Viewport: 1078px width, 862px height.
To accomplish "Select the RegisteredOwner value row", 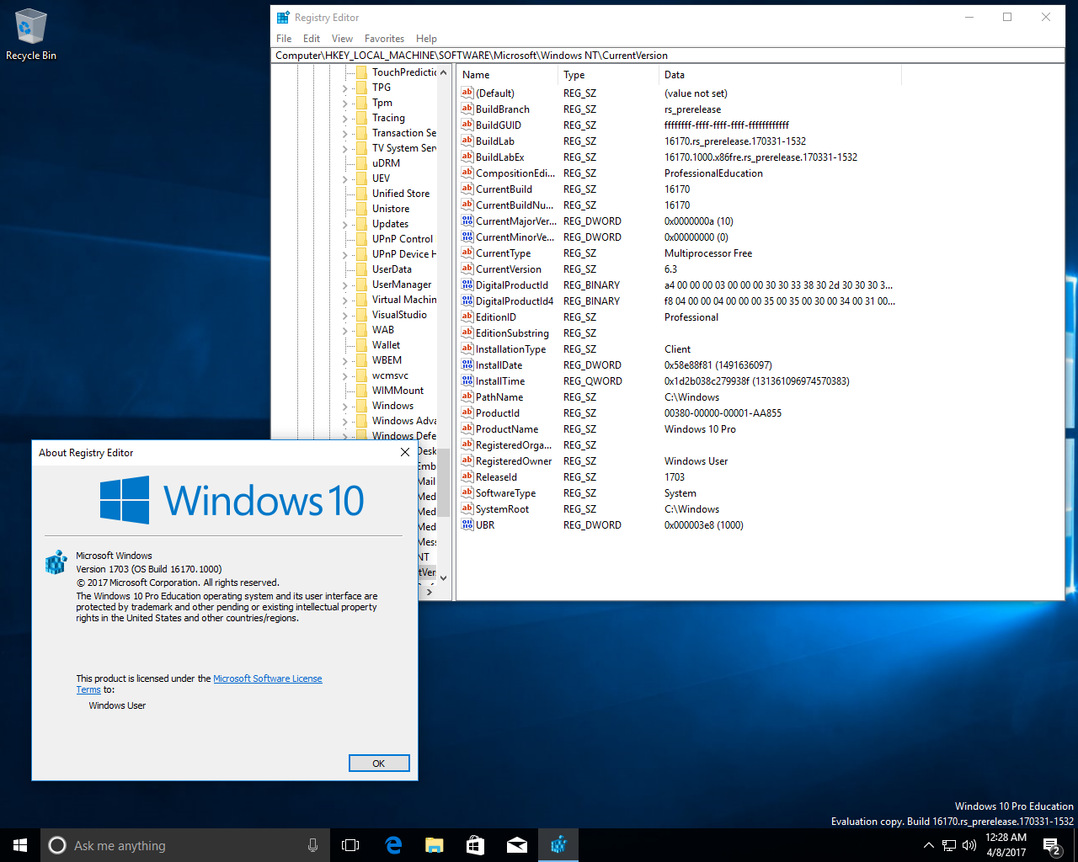I will [x=678, y=460].
